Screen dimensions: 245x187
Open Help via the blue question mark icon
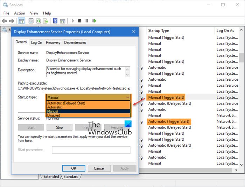pyautogui.click(x=55, y=21)
